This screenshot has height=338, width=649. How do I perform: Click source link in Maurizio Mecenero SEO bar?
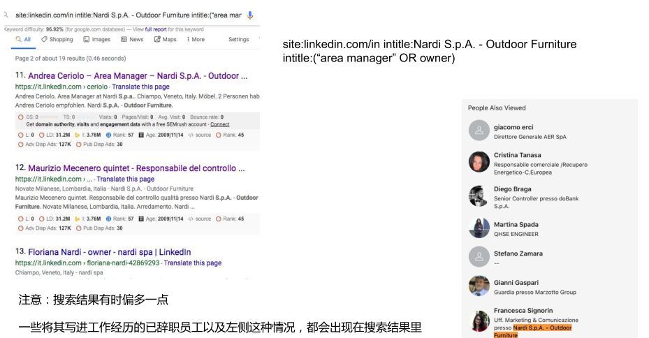tap(200, 219)
